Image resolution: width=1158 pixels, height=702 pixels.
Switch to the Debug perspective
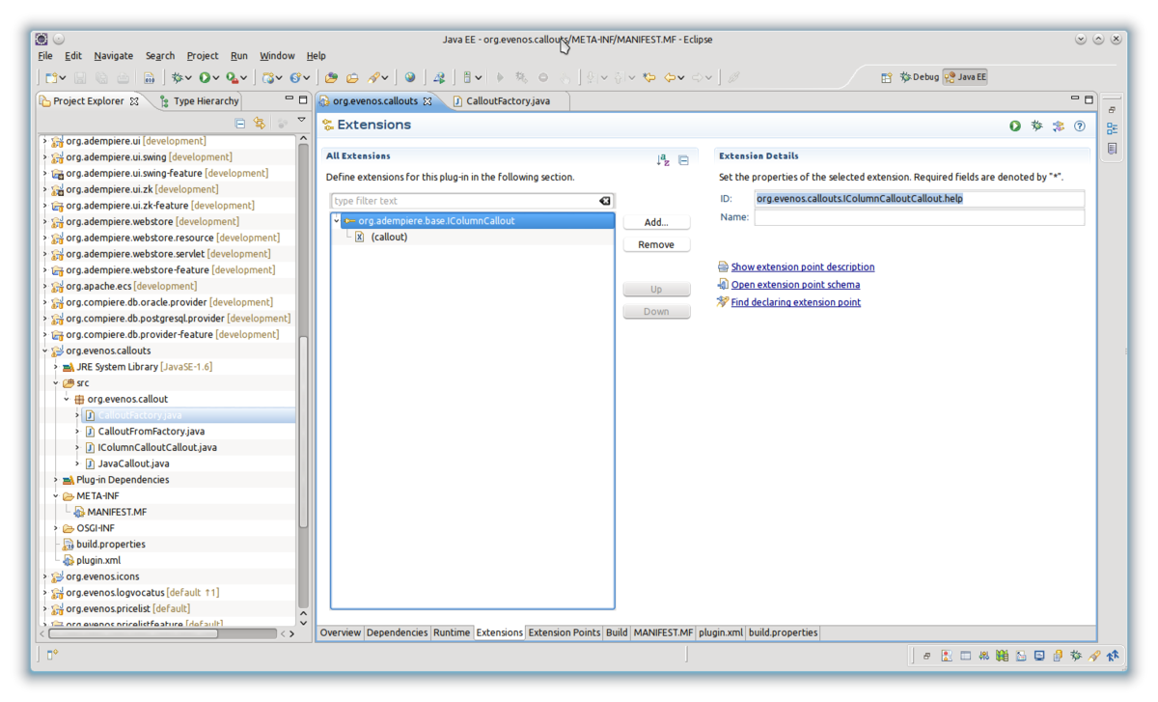[919, 77]
